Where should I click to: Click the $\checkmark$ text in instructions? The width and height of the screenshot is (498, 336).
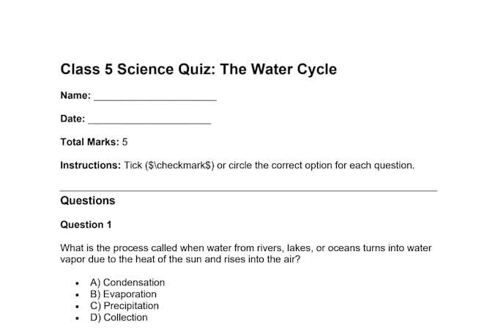pos(179,165)
